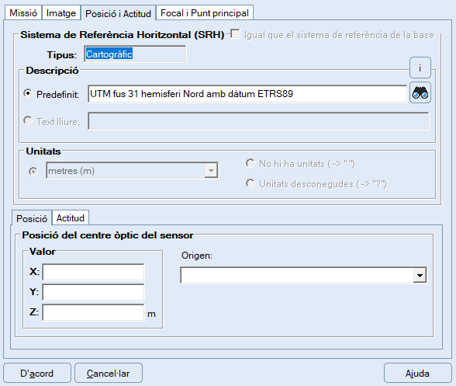Confirm with the D'acord button
The height and width of the screenshot is (386, 456).
pos(37,373)
